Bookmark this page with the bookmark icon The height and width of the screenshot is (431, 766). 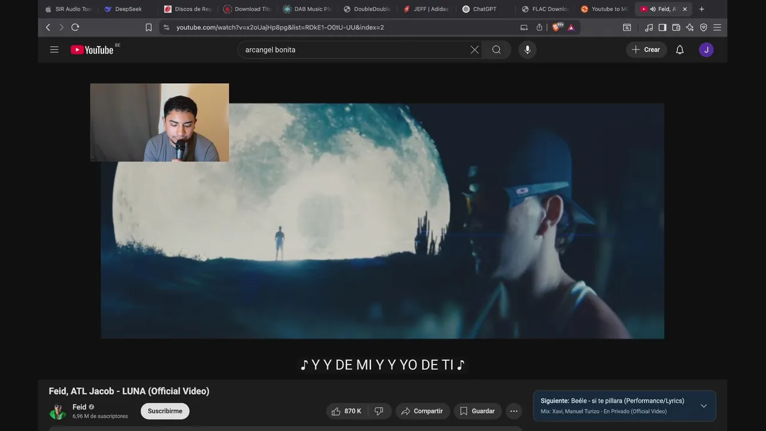(148, 27)
